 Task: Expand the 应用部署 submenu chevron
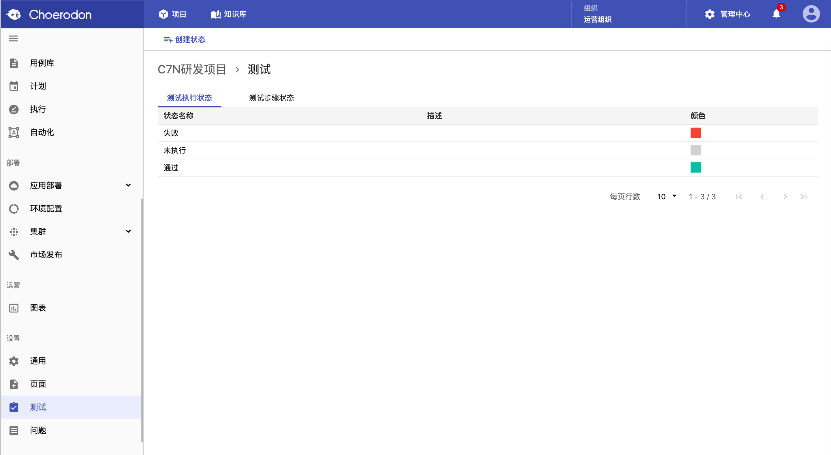click(x=128, y=185)
